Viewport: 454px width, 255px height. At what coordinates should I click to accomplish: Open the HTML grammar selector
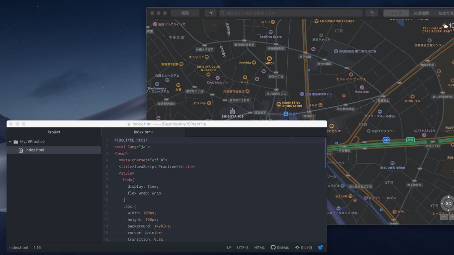(x=260, y=247)
